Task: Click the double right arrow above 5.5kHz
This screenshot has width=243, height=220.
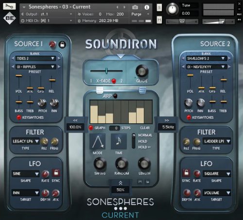Action: pyautogui.click(x=167, y=120)
